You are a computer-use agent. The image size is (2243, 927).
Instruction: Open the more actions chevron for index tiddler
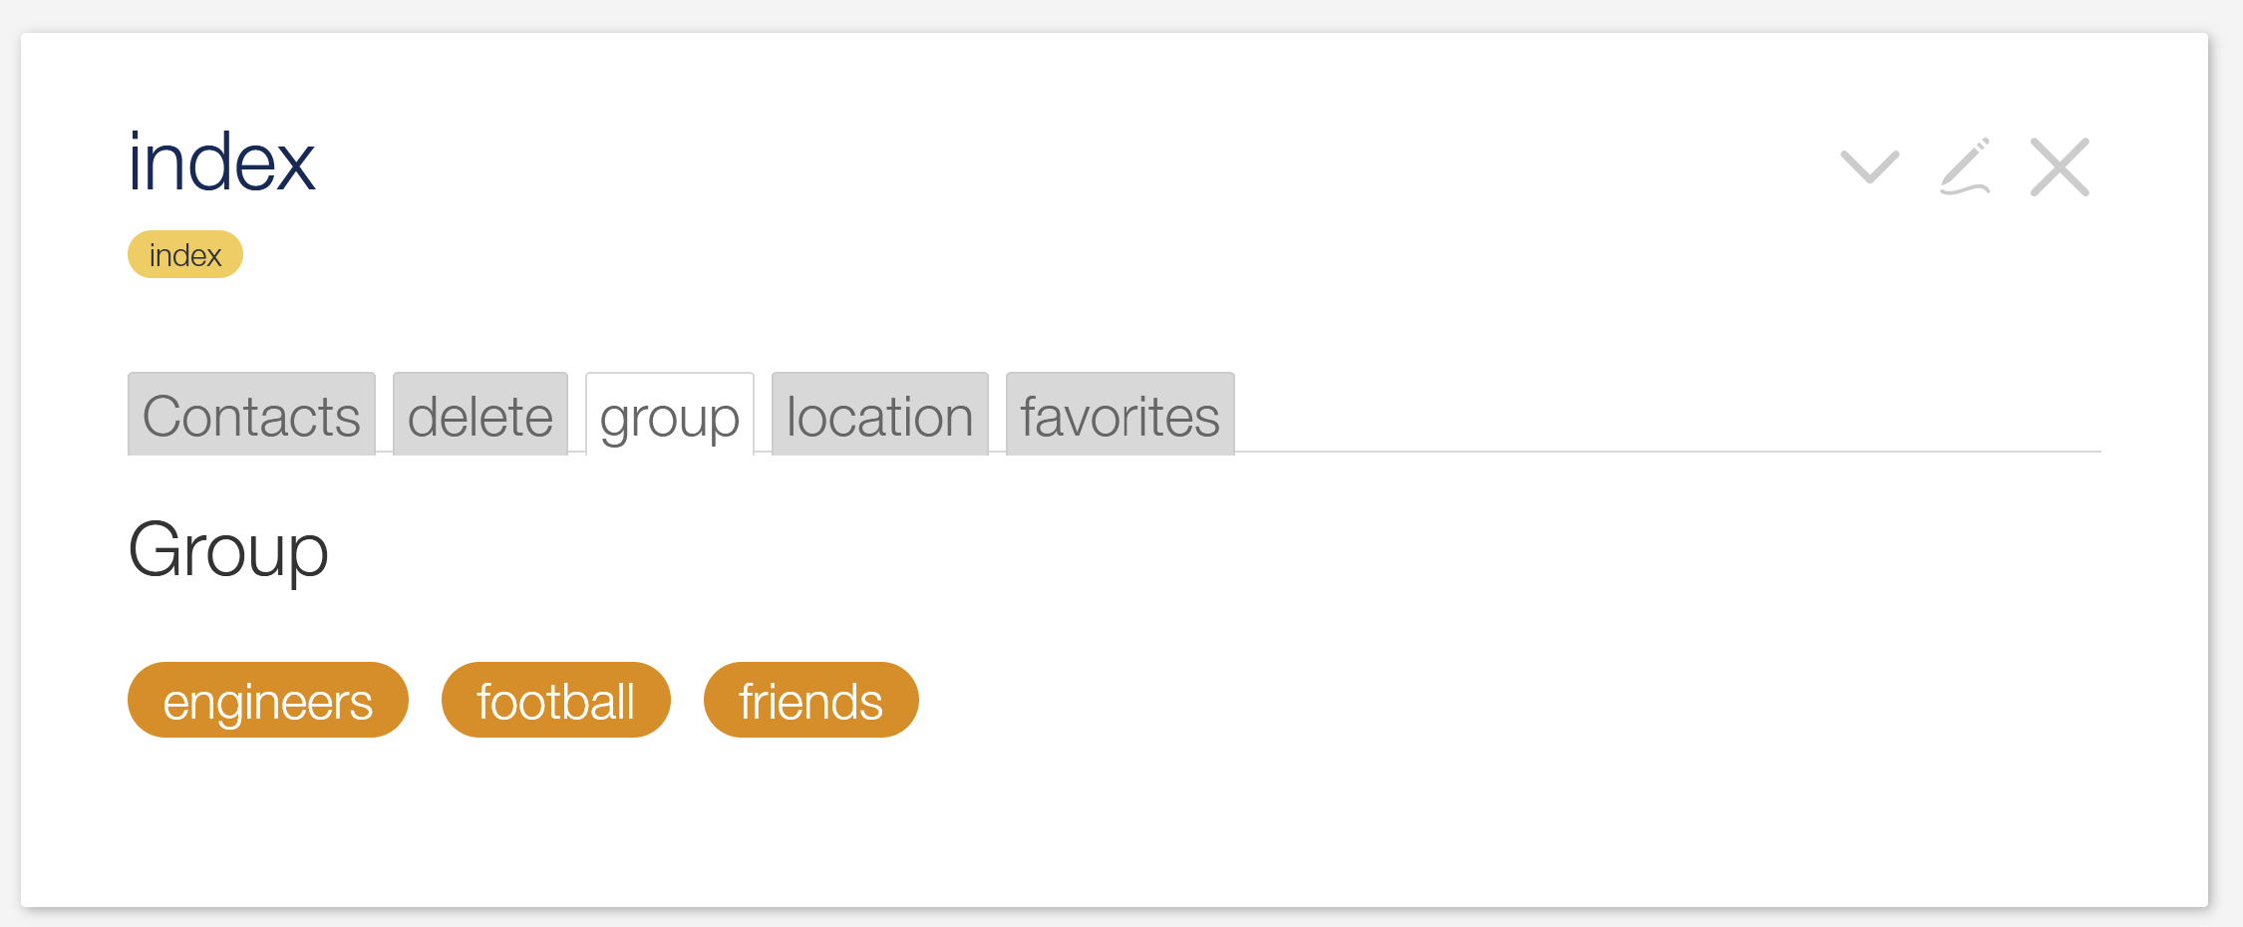tap(1869, 166)
